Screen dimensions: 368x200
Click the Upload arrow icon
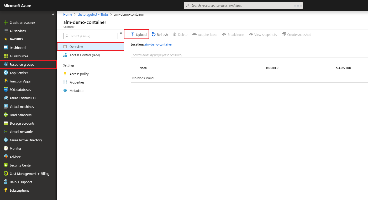click(x=133, y=35)
